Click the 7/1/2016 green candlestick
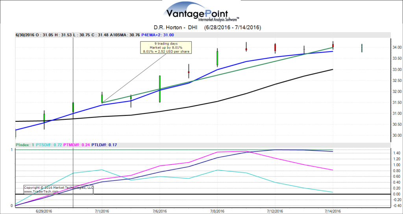The width and height of the screenshot is (403, 214). (102, 99)
